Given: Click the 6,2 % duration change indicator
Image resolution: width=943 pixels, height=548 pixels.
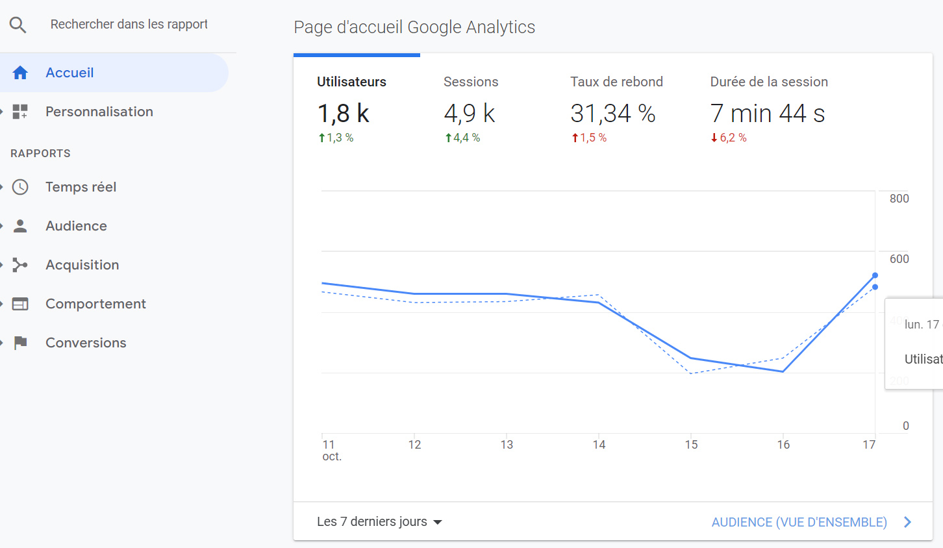Looking at the screenshot, I should (729, 138).
